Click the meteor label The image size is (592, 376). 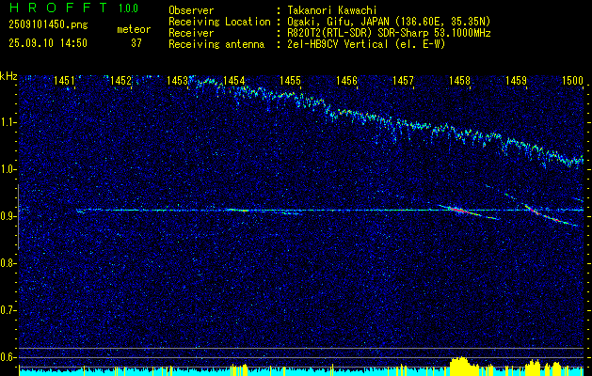[134, 29]
